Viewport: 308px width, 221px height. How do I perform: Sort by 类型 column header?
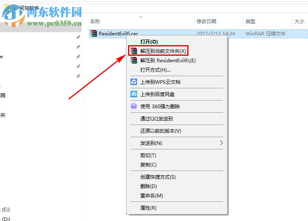(250, 21)
